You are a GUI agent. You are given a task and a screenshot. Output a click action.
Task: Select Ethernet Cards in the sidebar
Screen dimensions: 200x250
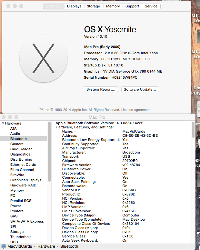(x=23, y=165)
